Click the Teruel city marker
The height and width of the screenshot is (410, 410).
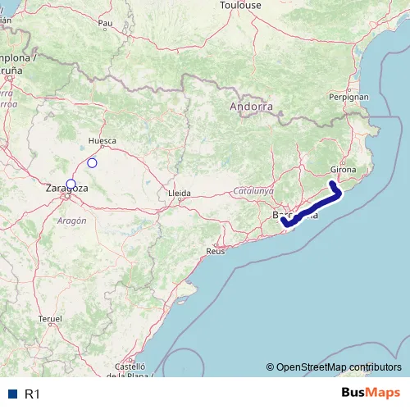(50, 325)
